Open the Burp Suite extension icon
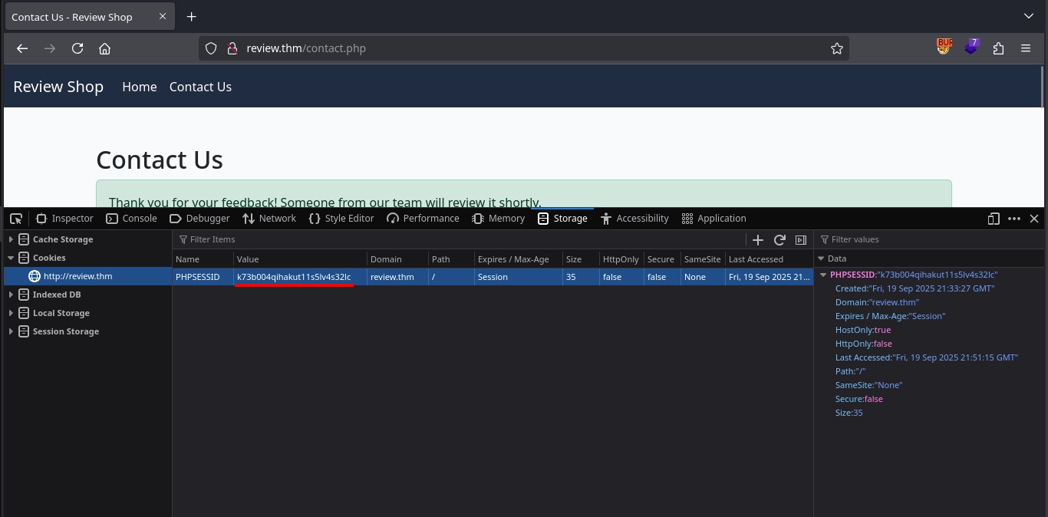This screenshot has width=1048, height=517. click(944, 48)
